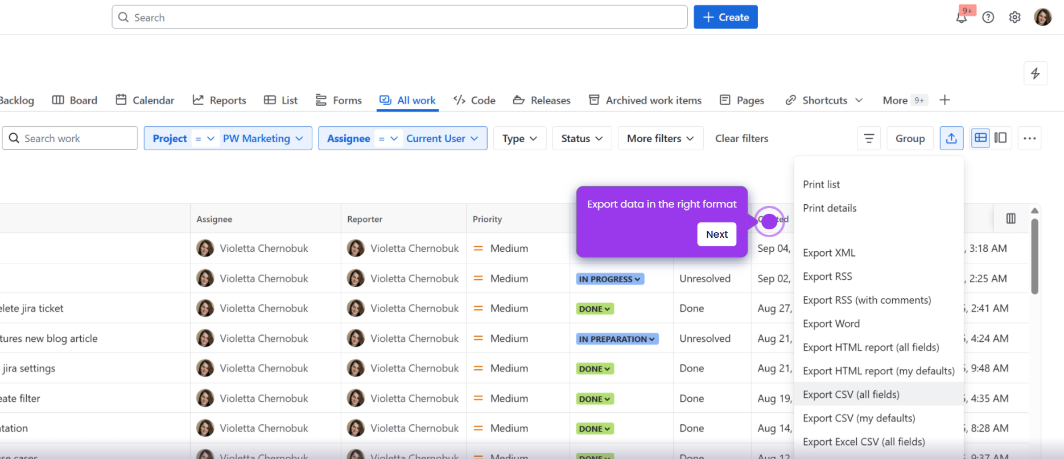Open the Reports tab

pos(219,100)
